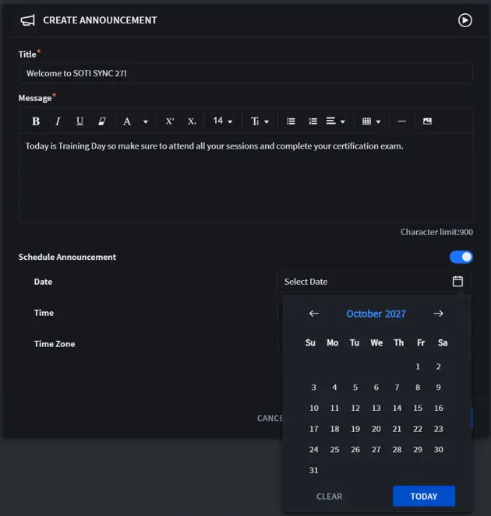Click the October 2027 month header
Image resolution: width=491 pixels, height=516 pixels.
click(376, 314)
